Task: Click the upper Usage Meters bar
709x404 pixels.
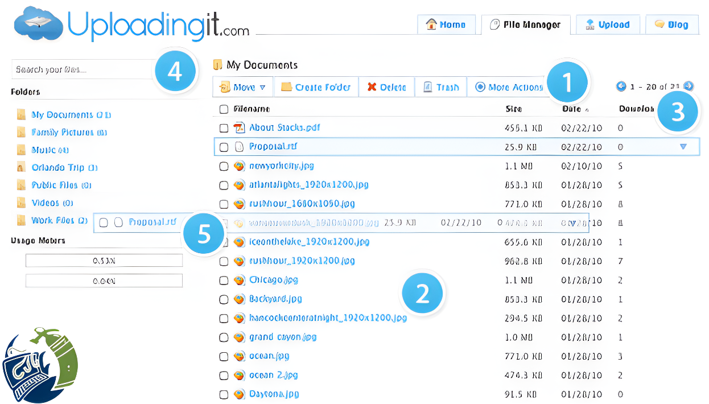Action: (x=104, y=261)
